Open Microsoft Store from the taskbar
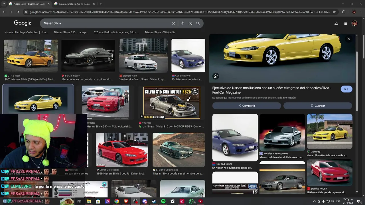This screenshot has width=365, height=205. click(x=98, y=201)
